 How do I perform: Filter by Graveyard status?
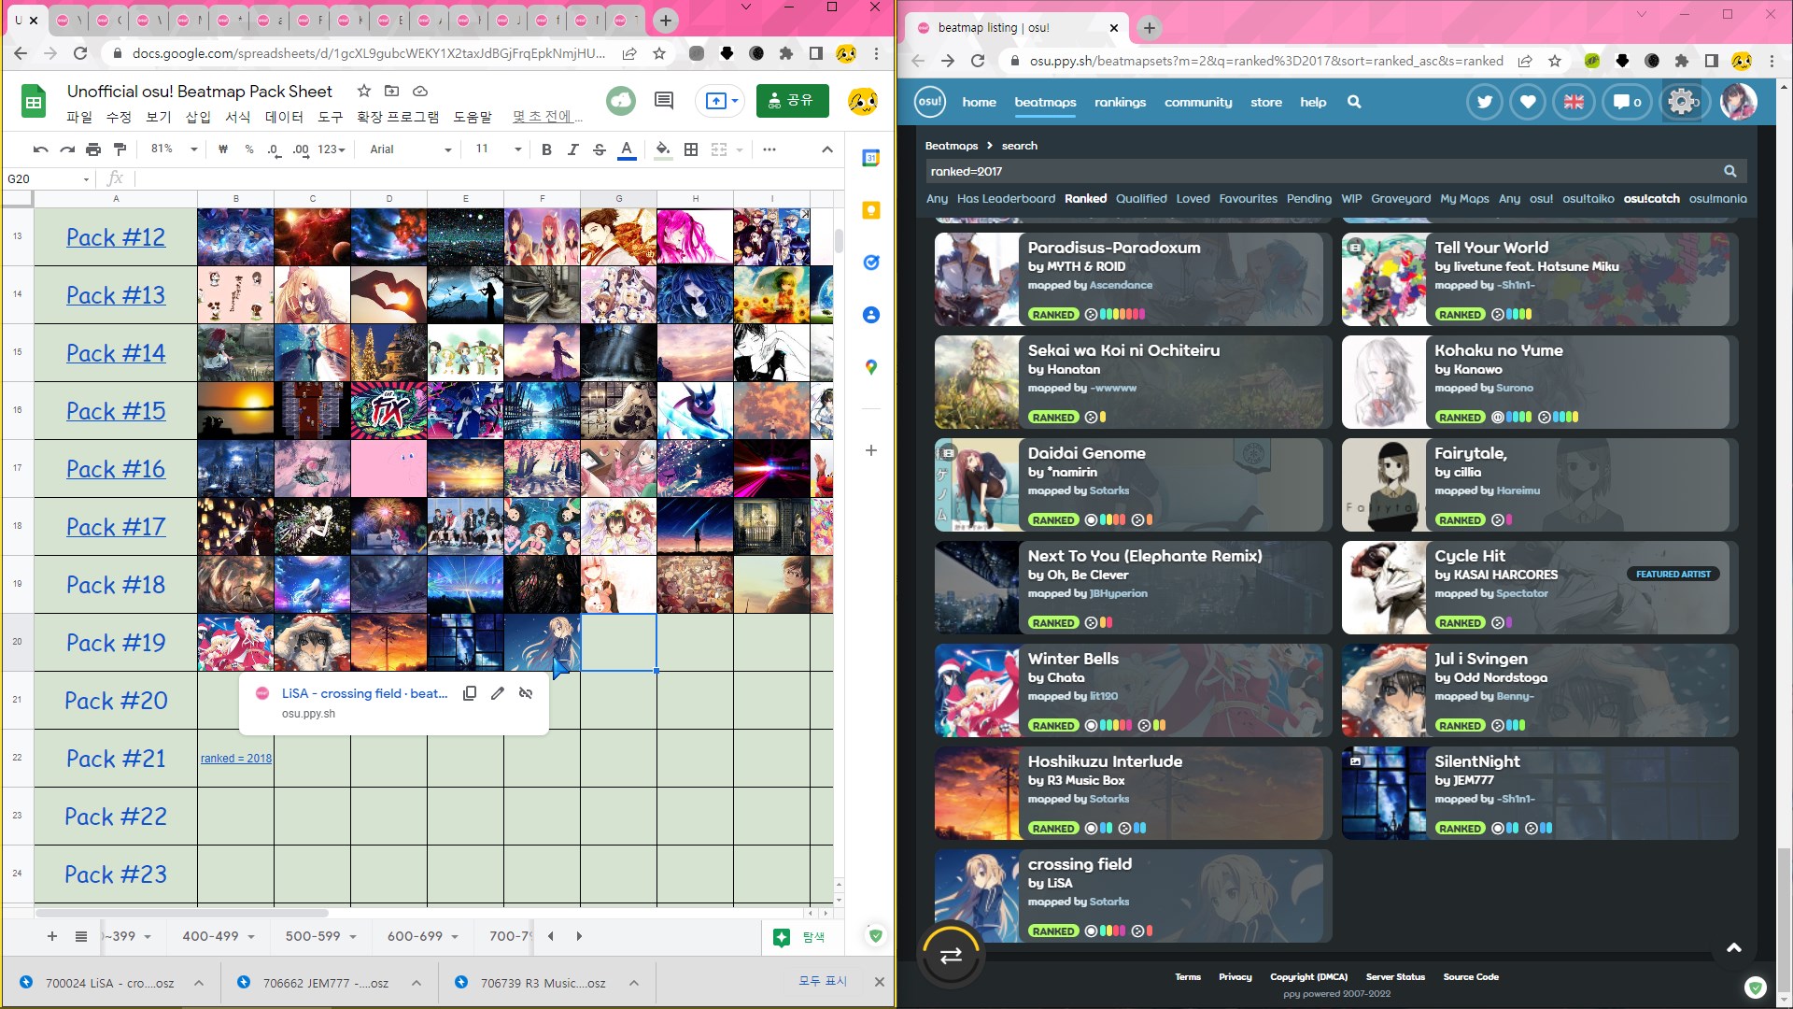coord(1400,198)
